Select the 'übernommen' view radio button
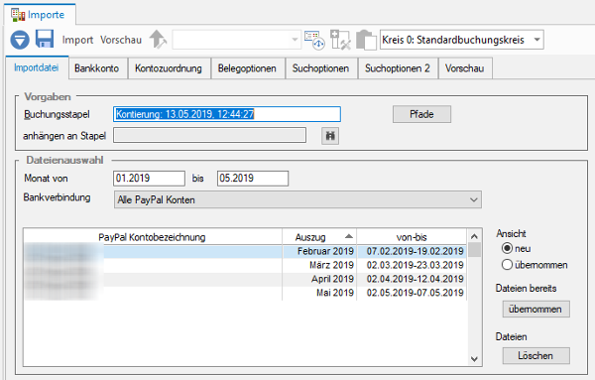The height and width of the screenshot is (380, 595). [507, 265]
